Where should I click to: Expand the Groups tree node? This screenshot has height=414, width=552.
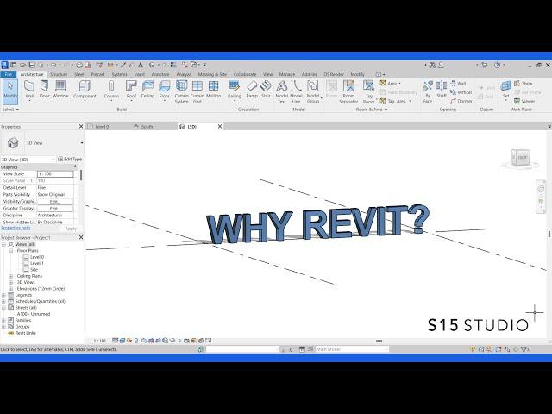point(3,327)
